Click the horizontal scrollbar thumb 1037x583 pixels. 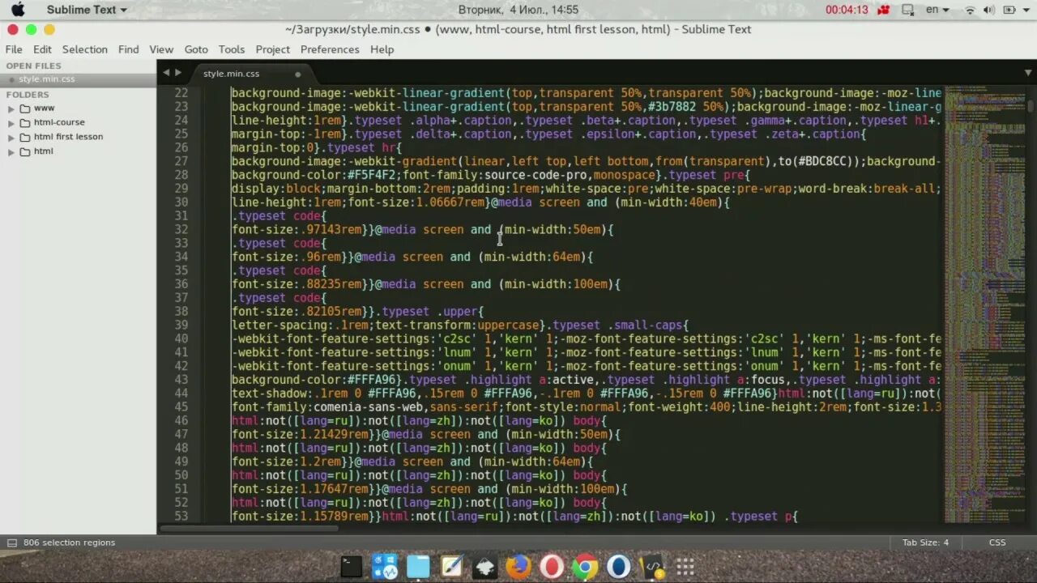(x=249, y=528)
